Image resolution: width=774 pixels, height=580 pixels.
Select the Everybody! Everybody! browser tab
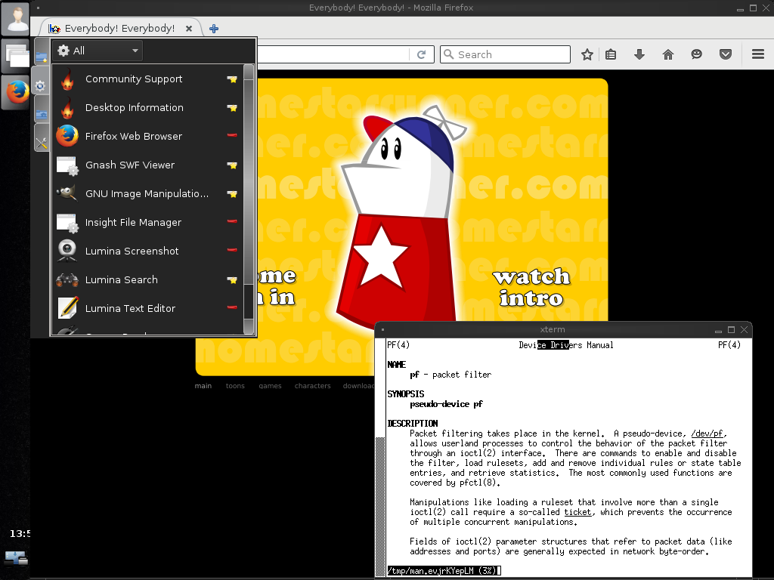[x=120, y=28]
